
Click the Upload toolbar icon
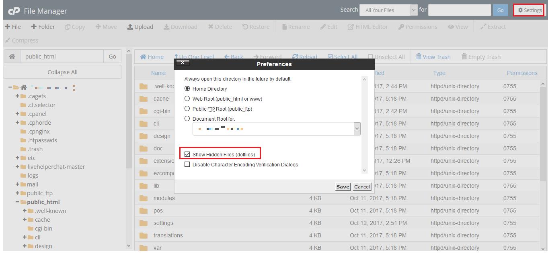130,27
